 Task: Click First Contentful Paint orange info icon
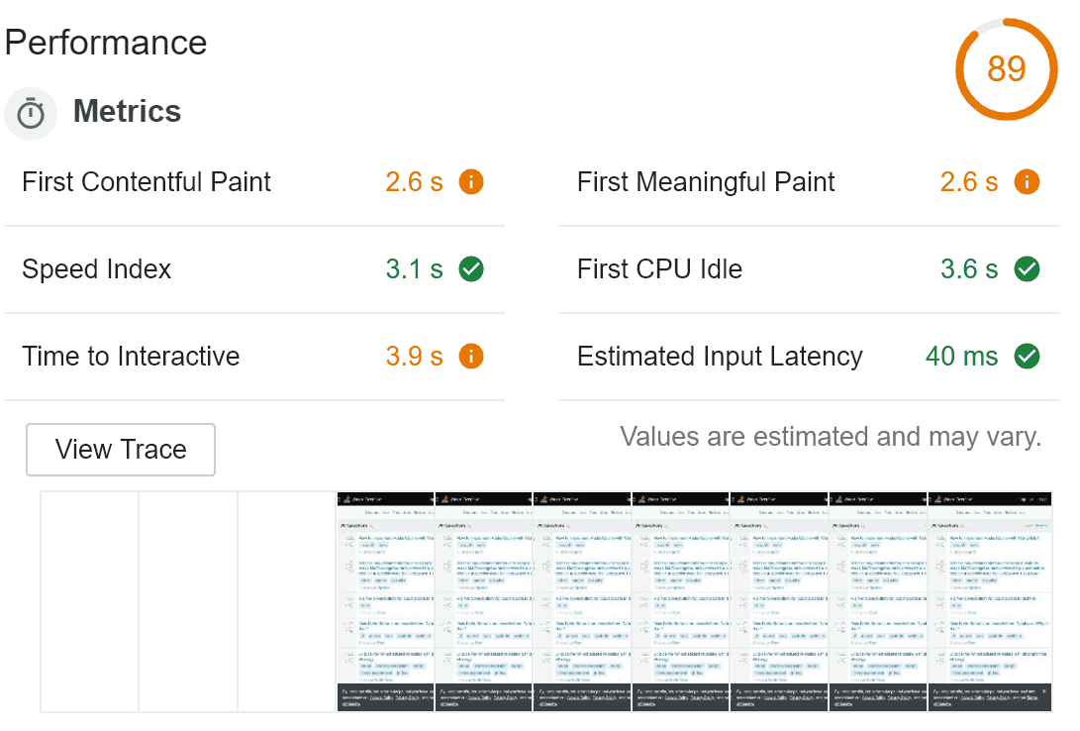point(471,182)
